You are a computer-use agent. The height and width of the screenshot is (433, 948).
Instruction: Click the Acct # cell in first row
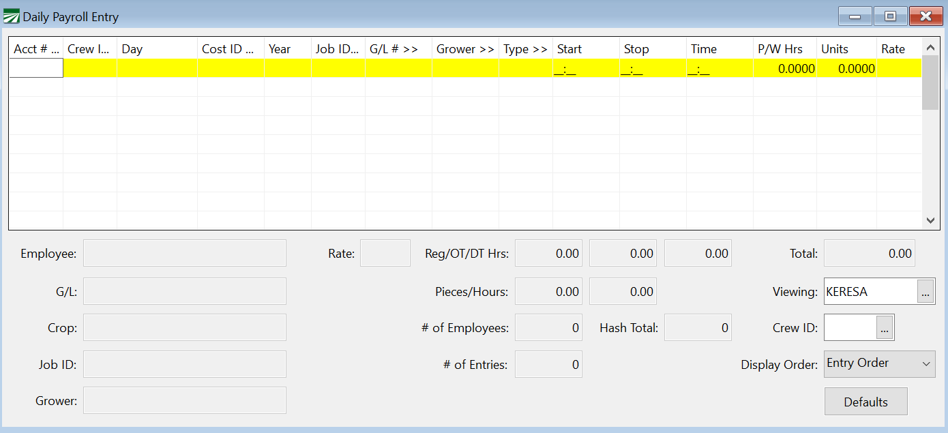(x=36, y=68)
